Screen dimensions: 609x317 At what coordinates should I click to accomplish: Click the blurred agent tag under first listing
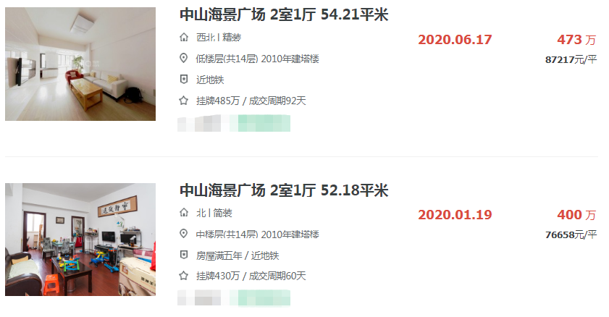[234, 123]
